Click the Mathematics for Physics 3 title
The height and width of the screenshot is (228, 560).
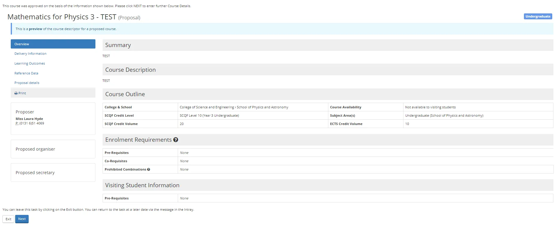pos(62,17)
